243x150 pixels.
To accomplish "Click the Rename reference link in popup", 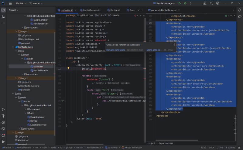I will (x=115, y=50).
